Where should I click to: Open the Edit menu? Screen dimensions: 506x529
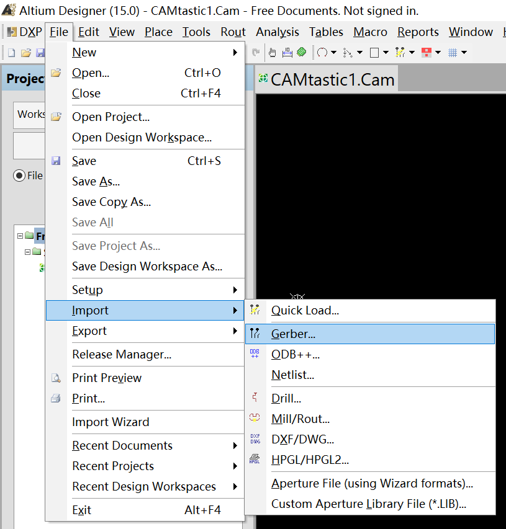[89, 32]
